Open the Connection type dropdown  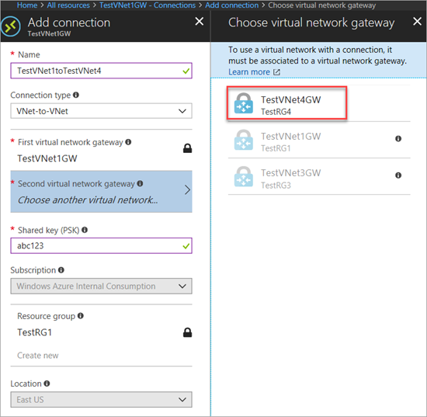click(x=101, y=111)
